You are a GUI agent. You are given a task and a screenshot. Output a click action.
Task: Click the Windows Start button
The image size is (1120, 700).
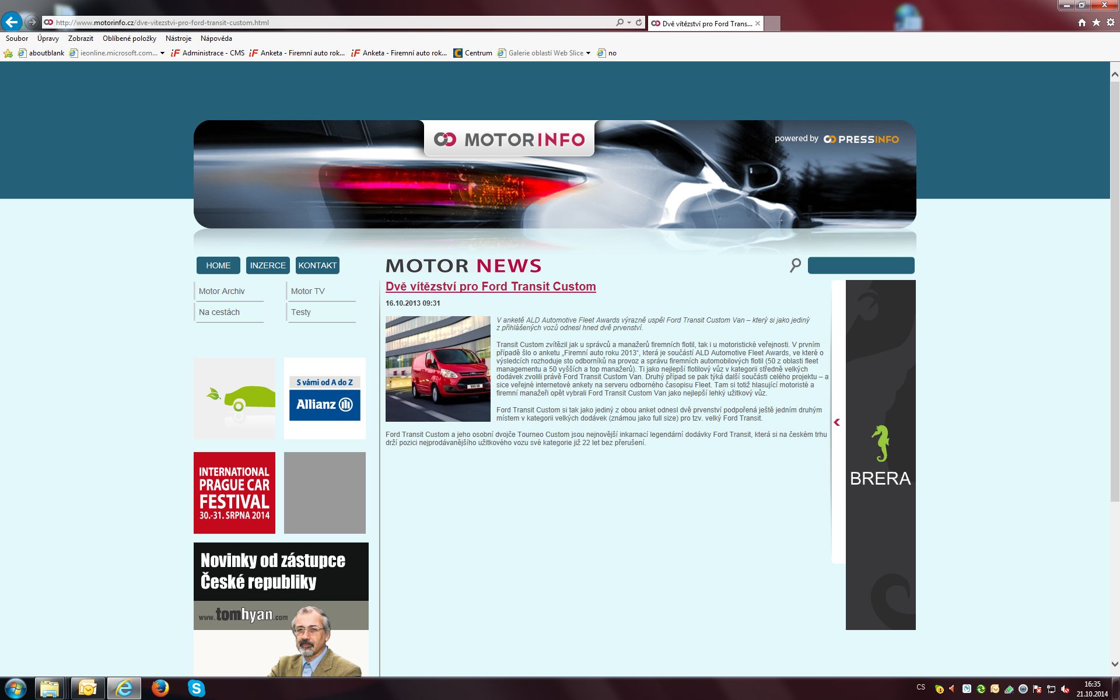[15, 688]
